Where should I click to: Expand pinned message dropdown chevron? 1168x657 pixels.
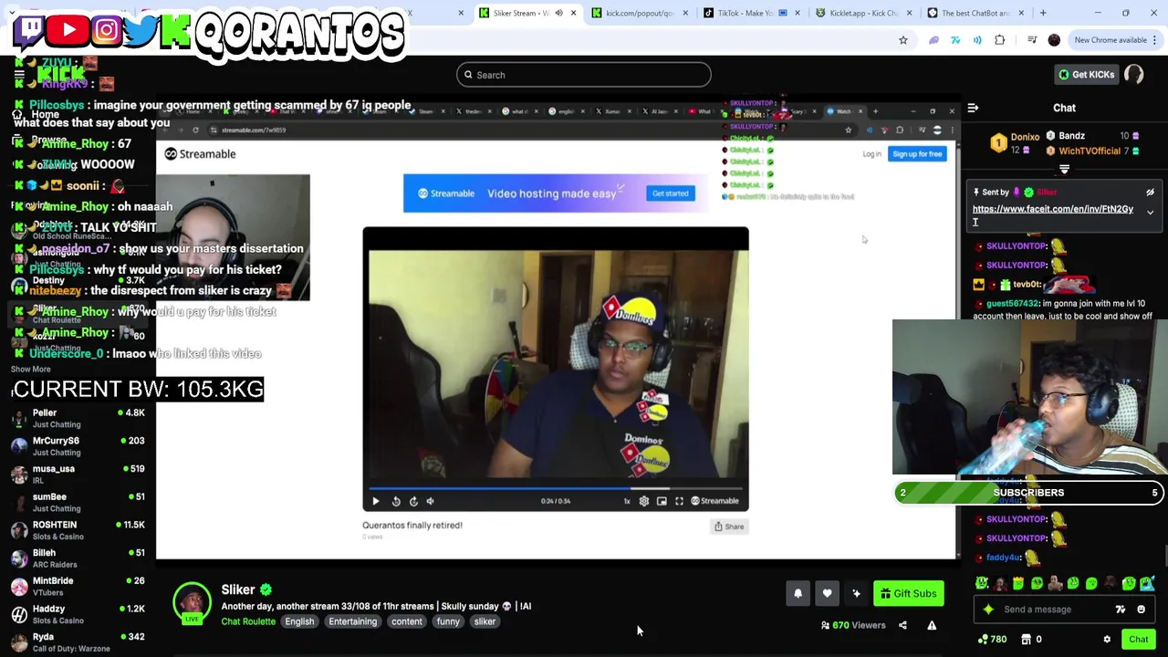[x=1150, y=213]
